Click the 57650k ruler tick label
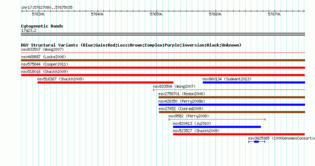This screenshot has height=166, width=315. (x=156, y=14)
